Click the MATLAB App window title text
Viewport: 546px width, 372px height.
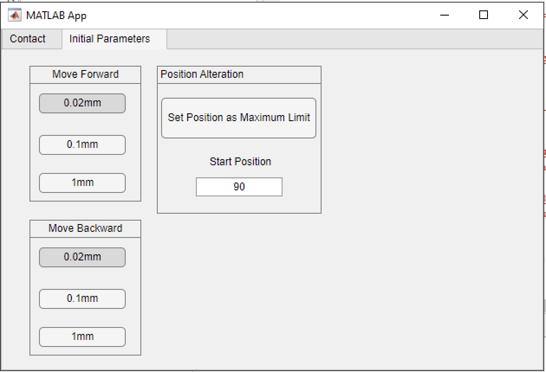click(x=56, y=16)
